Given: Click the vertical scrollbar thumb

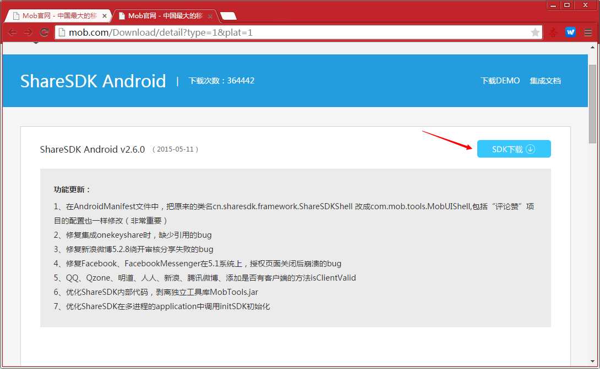Looking at the screenshot, I should tap(592, 104).
